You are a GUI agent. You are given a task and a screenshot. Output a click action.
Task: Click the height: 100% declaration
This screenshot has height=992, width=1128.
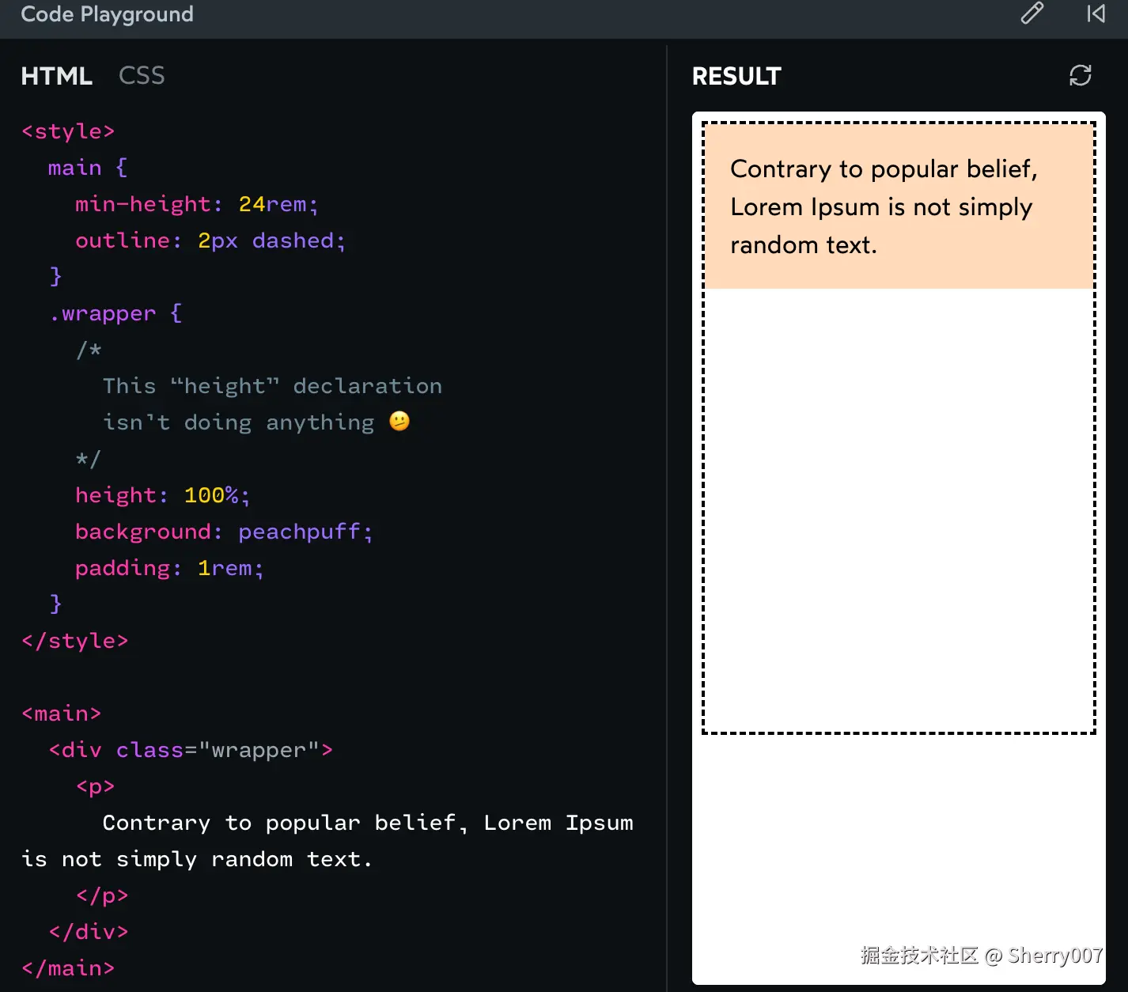162,495
